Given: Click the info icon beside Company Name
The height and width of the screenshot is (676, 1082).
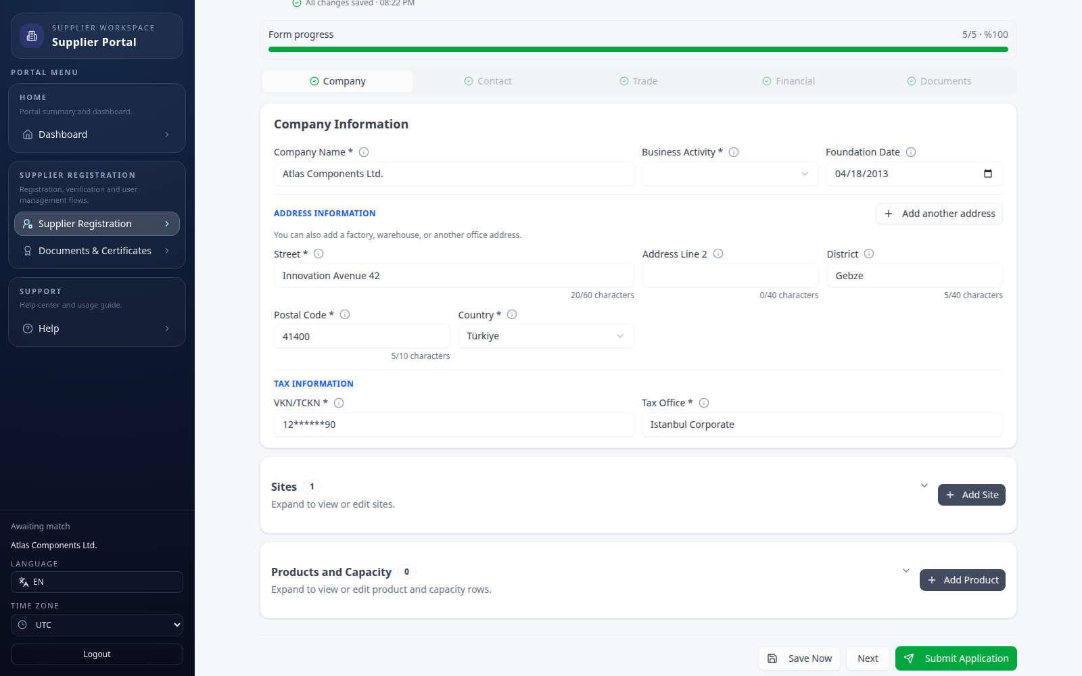Looking at the screenshot, I should click(x=364, y=152).
